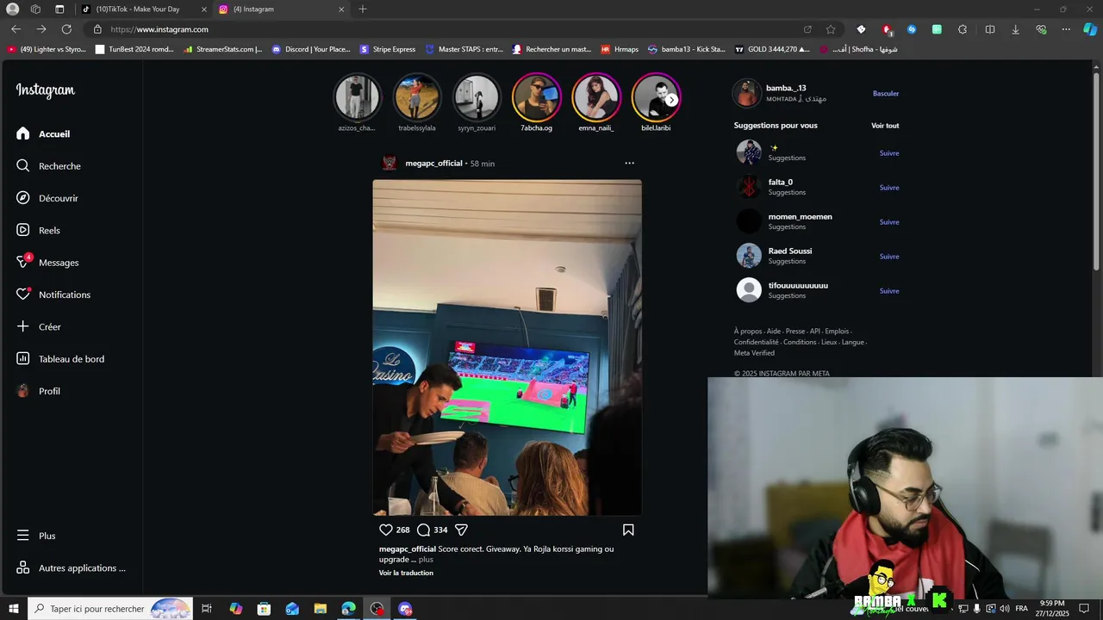Switch to the TikTok - Make Your Day tab
Viewport: 1103px width, 620px height.
click(x=143, y=9)
